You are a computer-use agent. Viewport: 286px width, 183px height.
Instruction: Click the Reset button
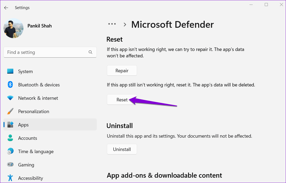[x=122, y=100]
